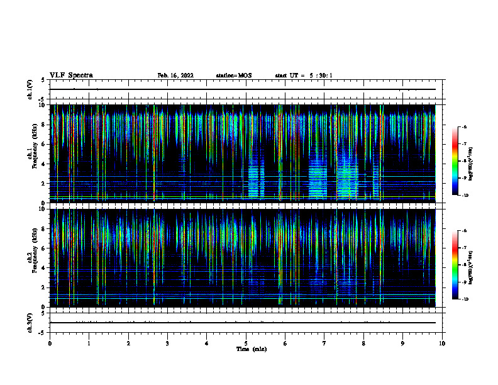Click the "-10" label on ch.1 colorbar
This screenshot has width=498, height=385.
click(x=464, y=195)
